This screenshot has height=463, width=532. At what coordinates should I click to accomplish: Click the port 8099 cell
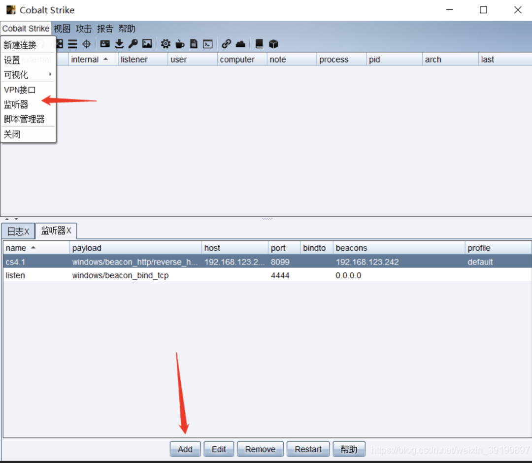[284, 262]
